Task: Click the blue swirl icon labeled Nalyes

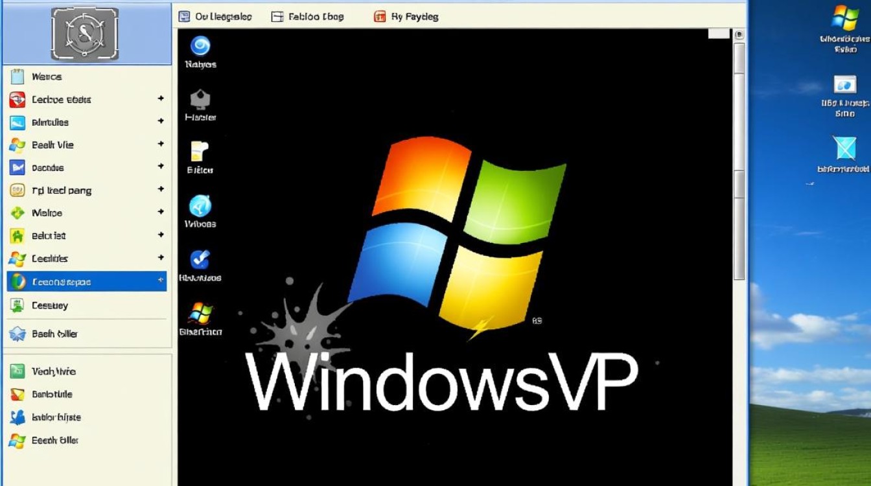Action: [x=200, y=46]
